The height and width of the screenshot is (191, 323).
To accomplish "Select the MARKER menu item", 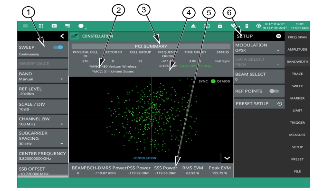I will point(297,98).
